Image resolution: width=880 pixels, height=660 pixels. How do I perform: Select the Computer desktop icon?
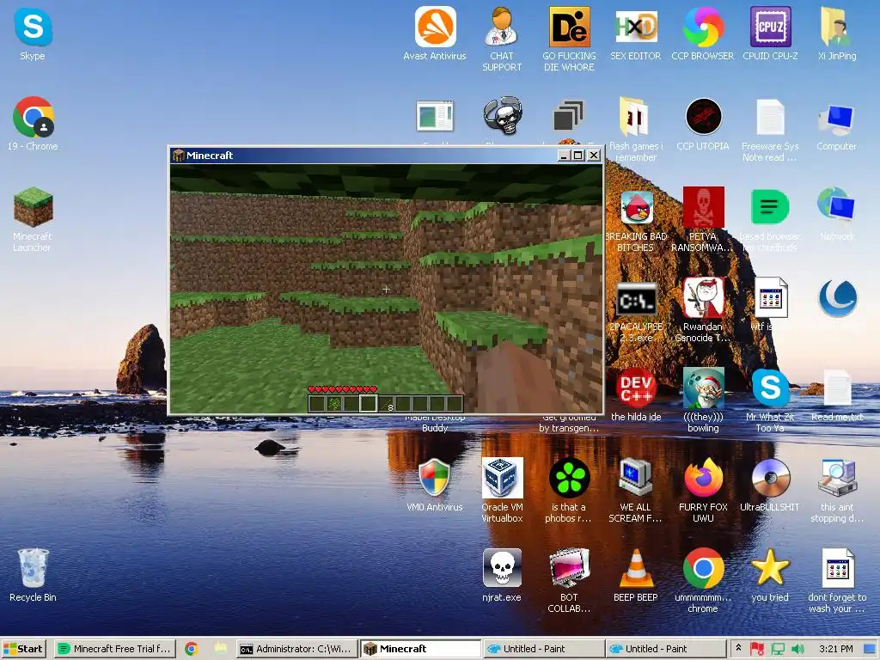tap(836, 119)
